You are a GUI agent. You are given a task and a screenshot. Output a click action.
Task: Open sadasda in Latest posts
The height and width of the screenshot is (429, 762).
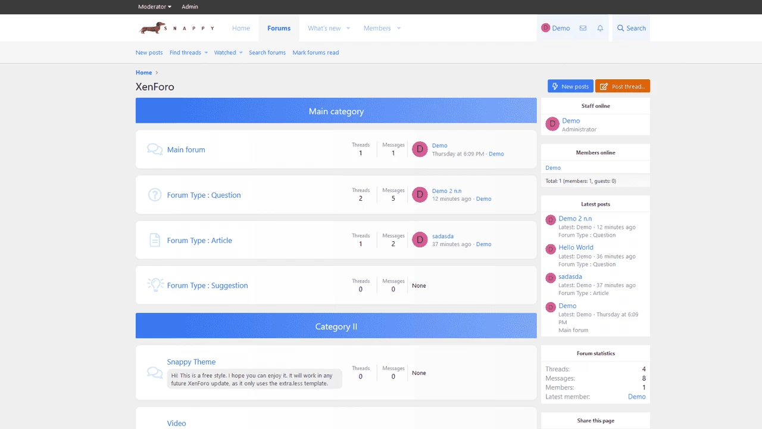pyautogui.click(x=570, y=276)
